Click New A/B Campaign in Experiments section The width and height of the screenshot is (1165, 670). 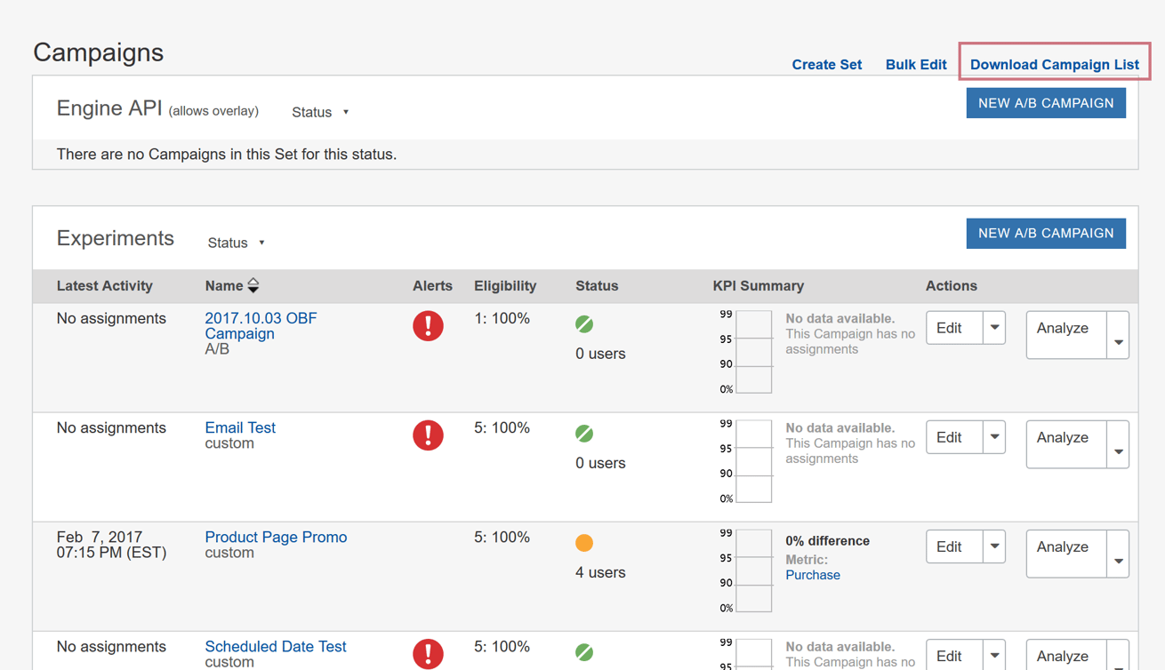[1046, 234]
